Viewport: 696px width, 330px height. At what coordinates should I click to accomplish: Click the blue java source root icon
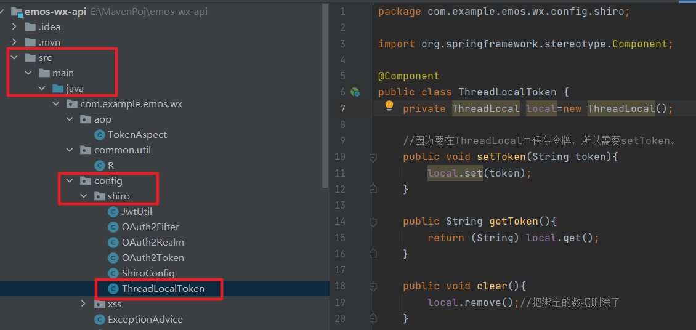tap(58, 89)
